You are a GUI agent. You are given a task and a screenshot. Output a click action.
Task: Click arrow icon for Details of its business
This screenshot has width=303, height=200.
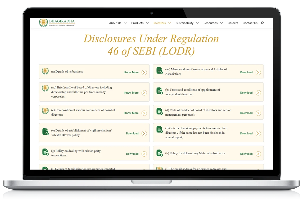[144, 72]
